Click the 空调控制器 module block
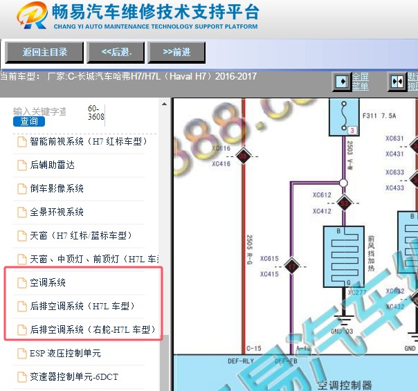 coord(296,373)
